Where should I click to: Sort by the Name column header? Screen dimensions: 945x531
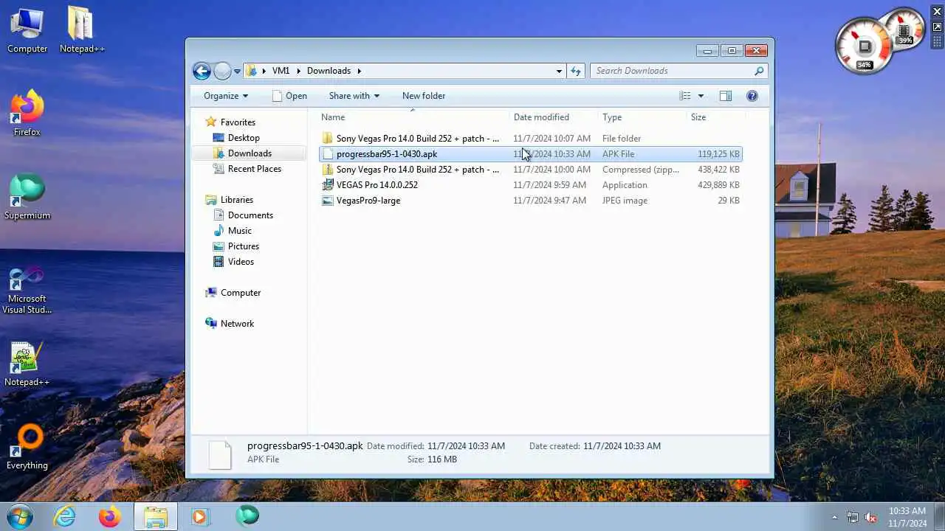413,117
